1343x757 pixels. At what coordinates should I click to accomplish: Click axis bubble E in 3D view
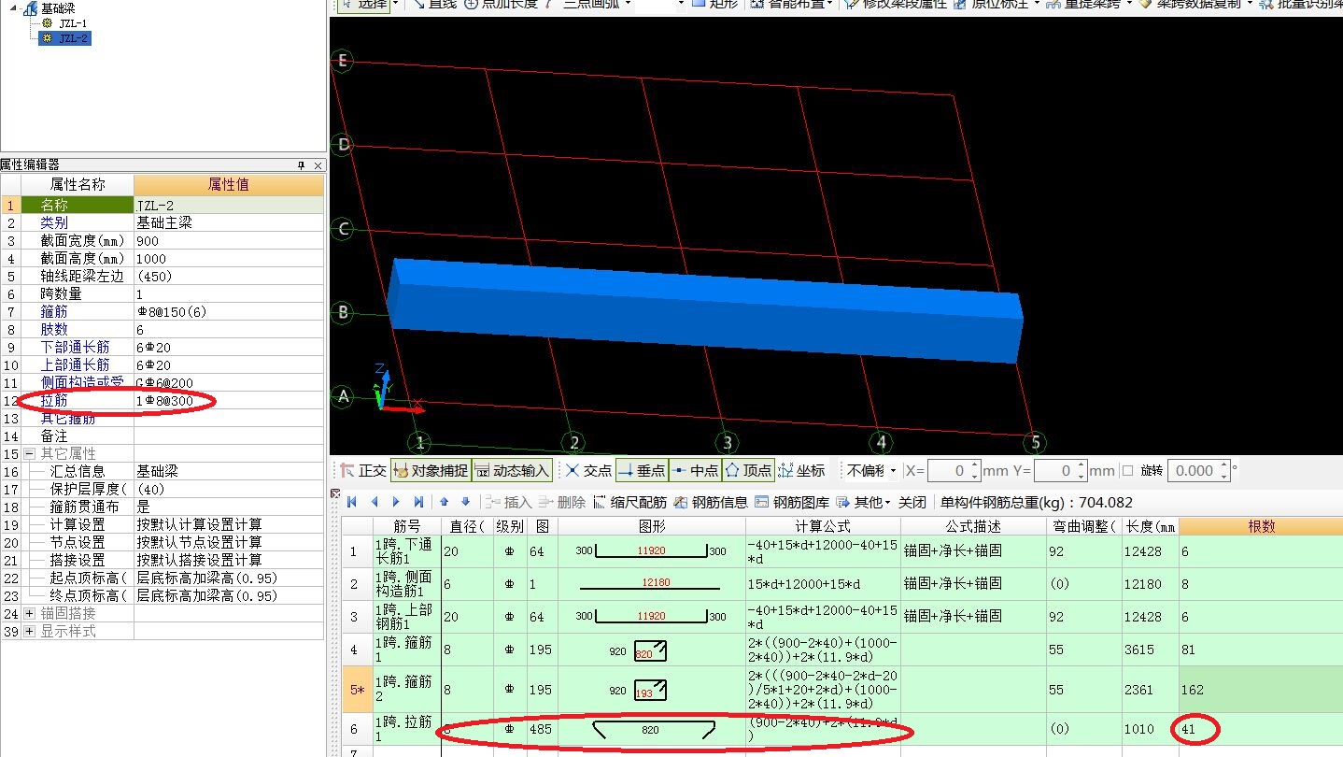click(343, 61)
